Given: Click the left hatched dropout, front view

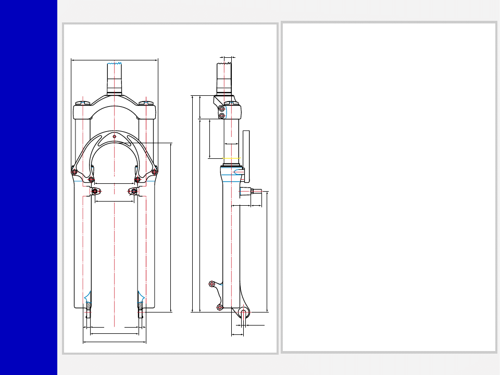Looking at the screenshot, I should [x=88, y=314].
